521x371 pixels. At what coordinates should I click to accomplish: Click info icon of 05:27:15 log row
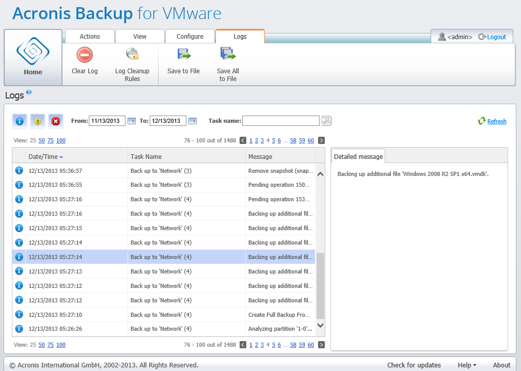[19, 228]
